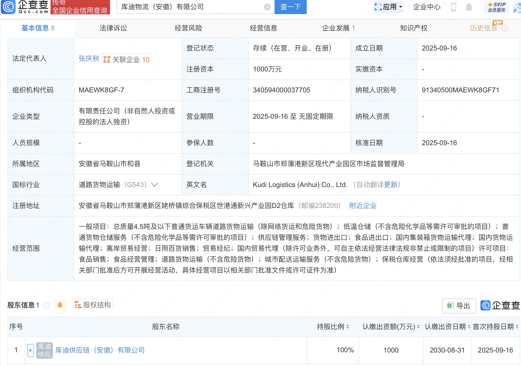The height and width of the screenshot is (366, 521).
Task: Switch to 经营风险 tab
Action: (x=188, y=28)
